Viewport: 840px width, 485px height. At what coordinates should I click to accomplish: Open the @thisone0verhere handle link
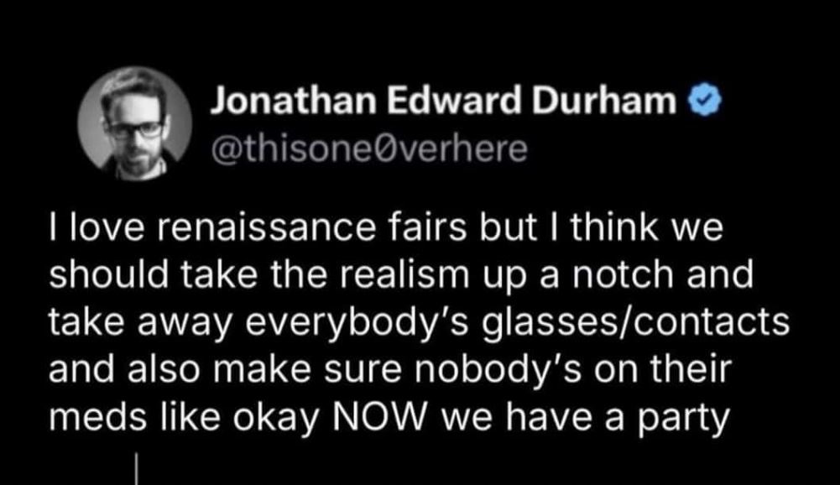[x=369, y=149]
